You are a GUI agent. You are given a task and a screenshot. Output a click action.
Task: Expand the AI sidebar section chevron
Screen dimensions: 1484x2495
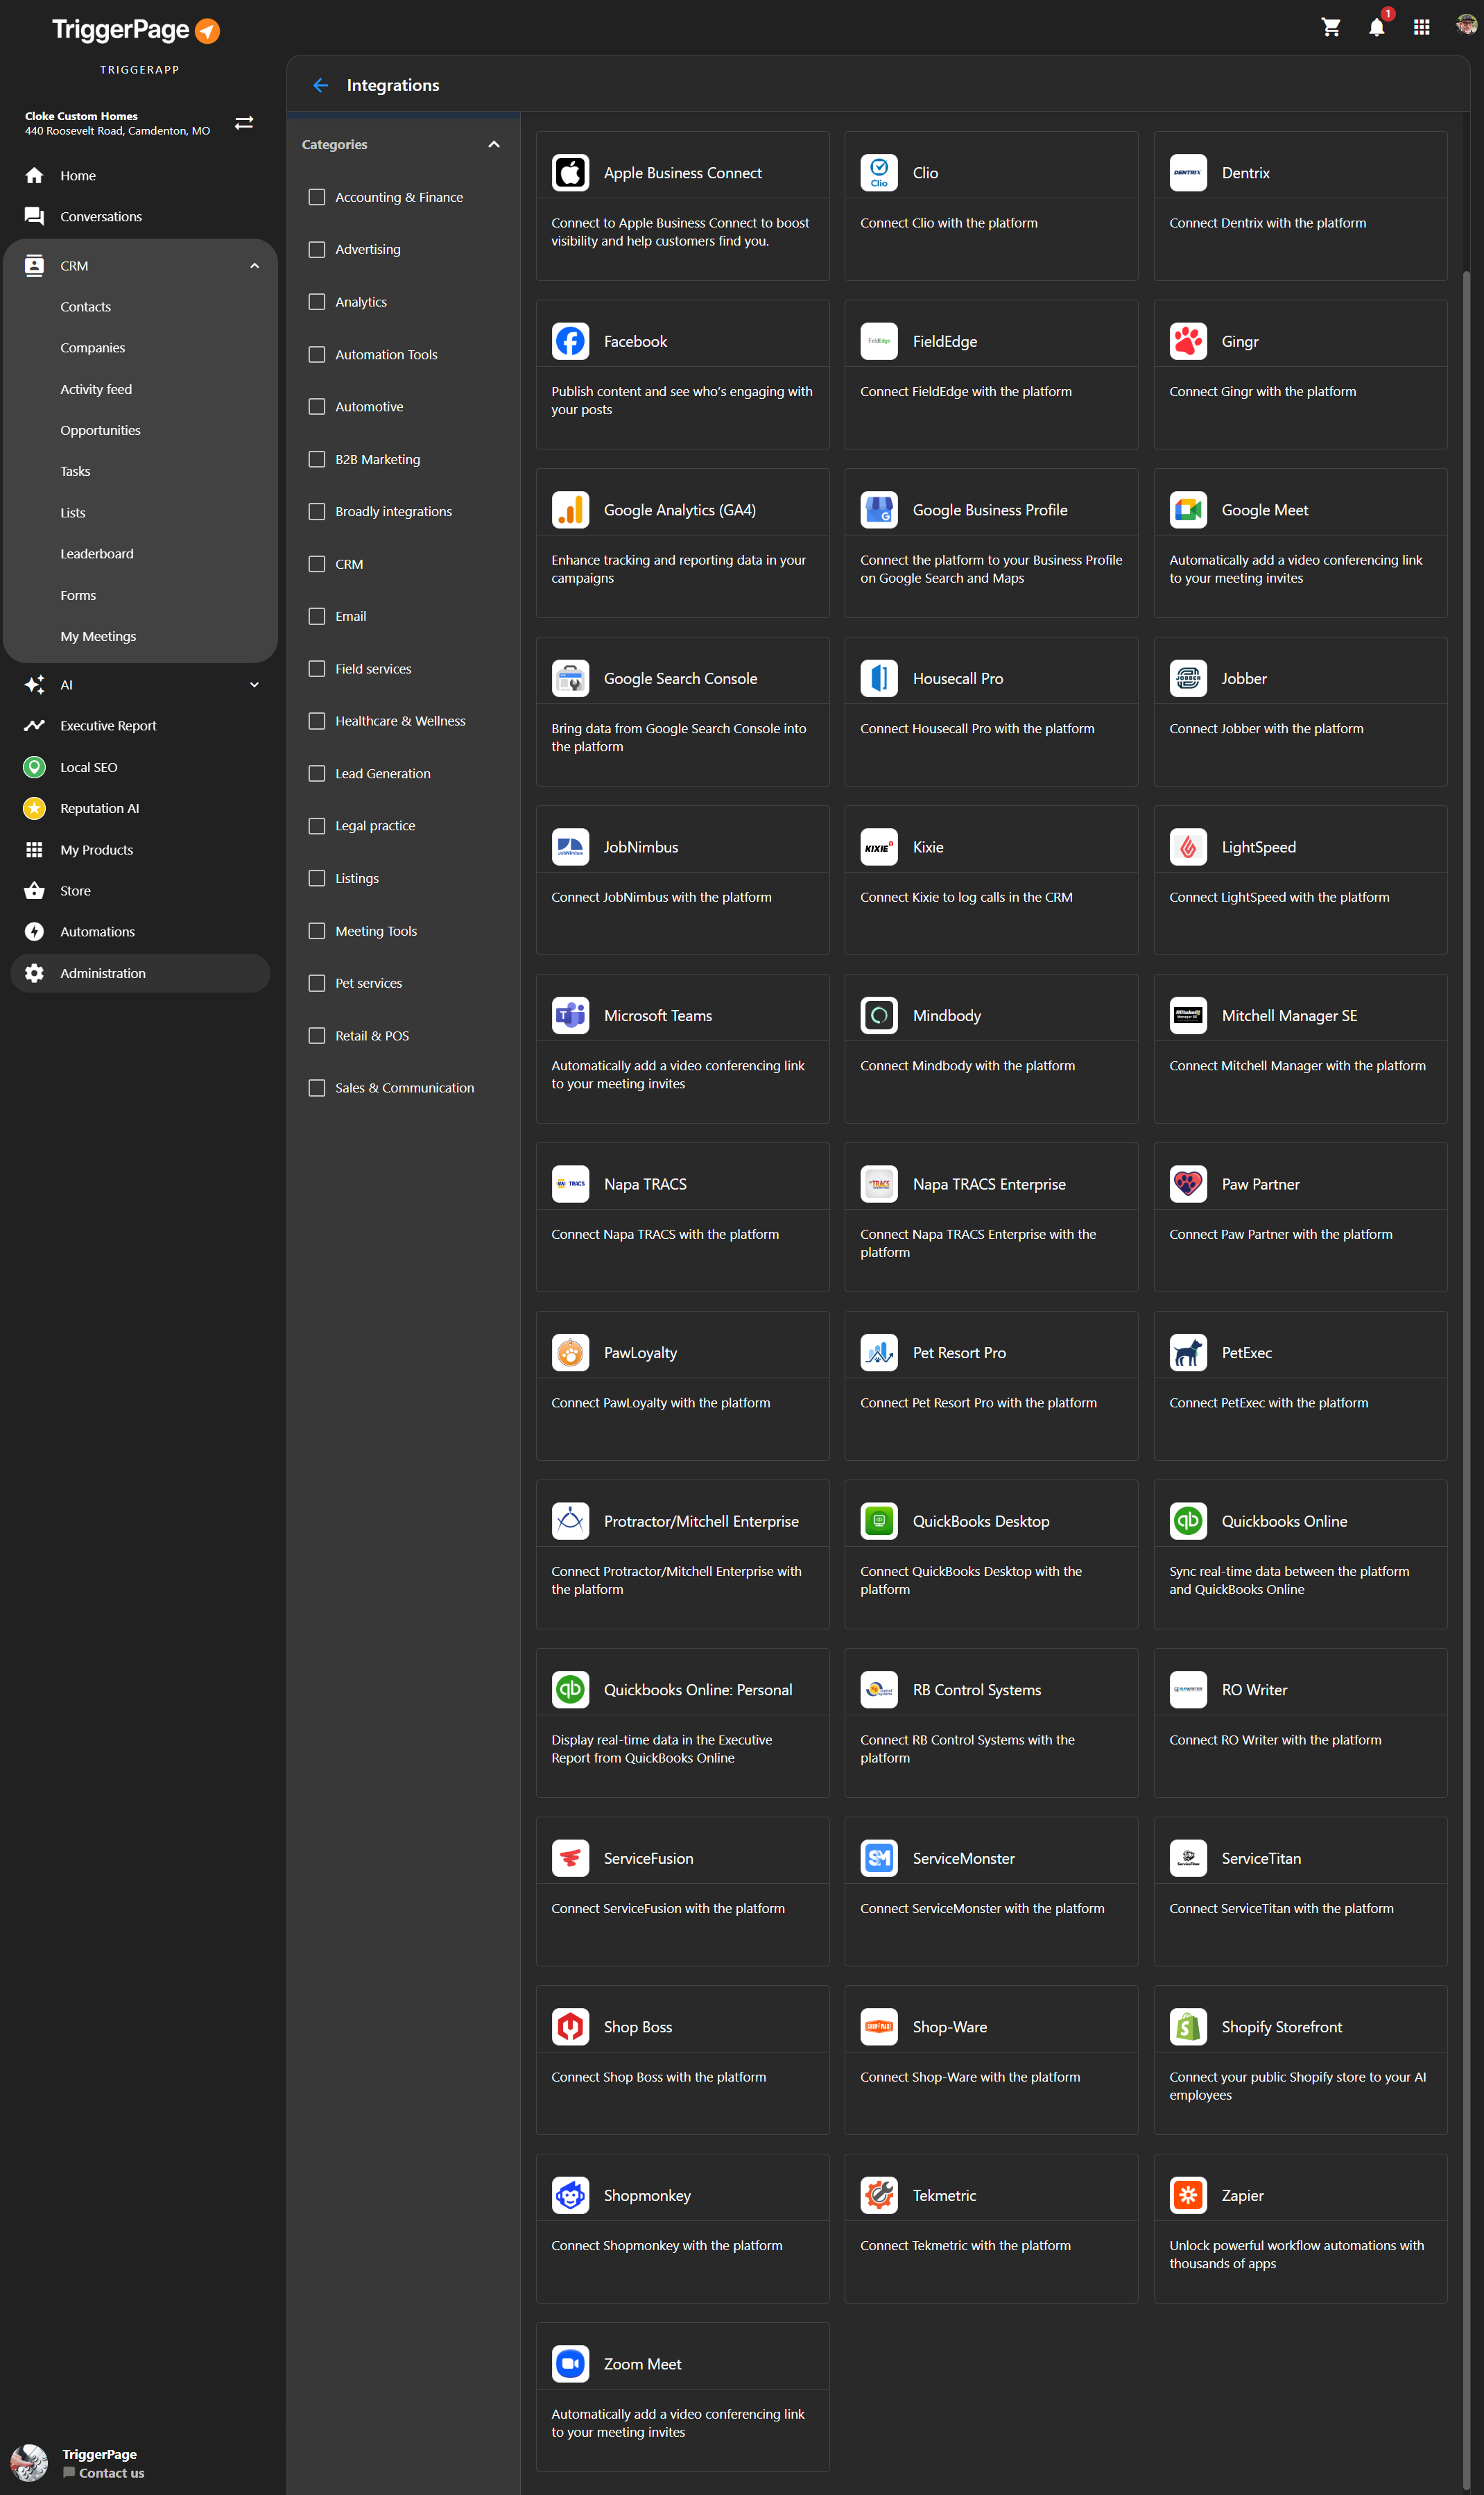tap(254, 685)
